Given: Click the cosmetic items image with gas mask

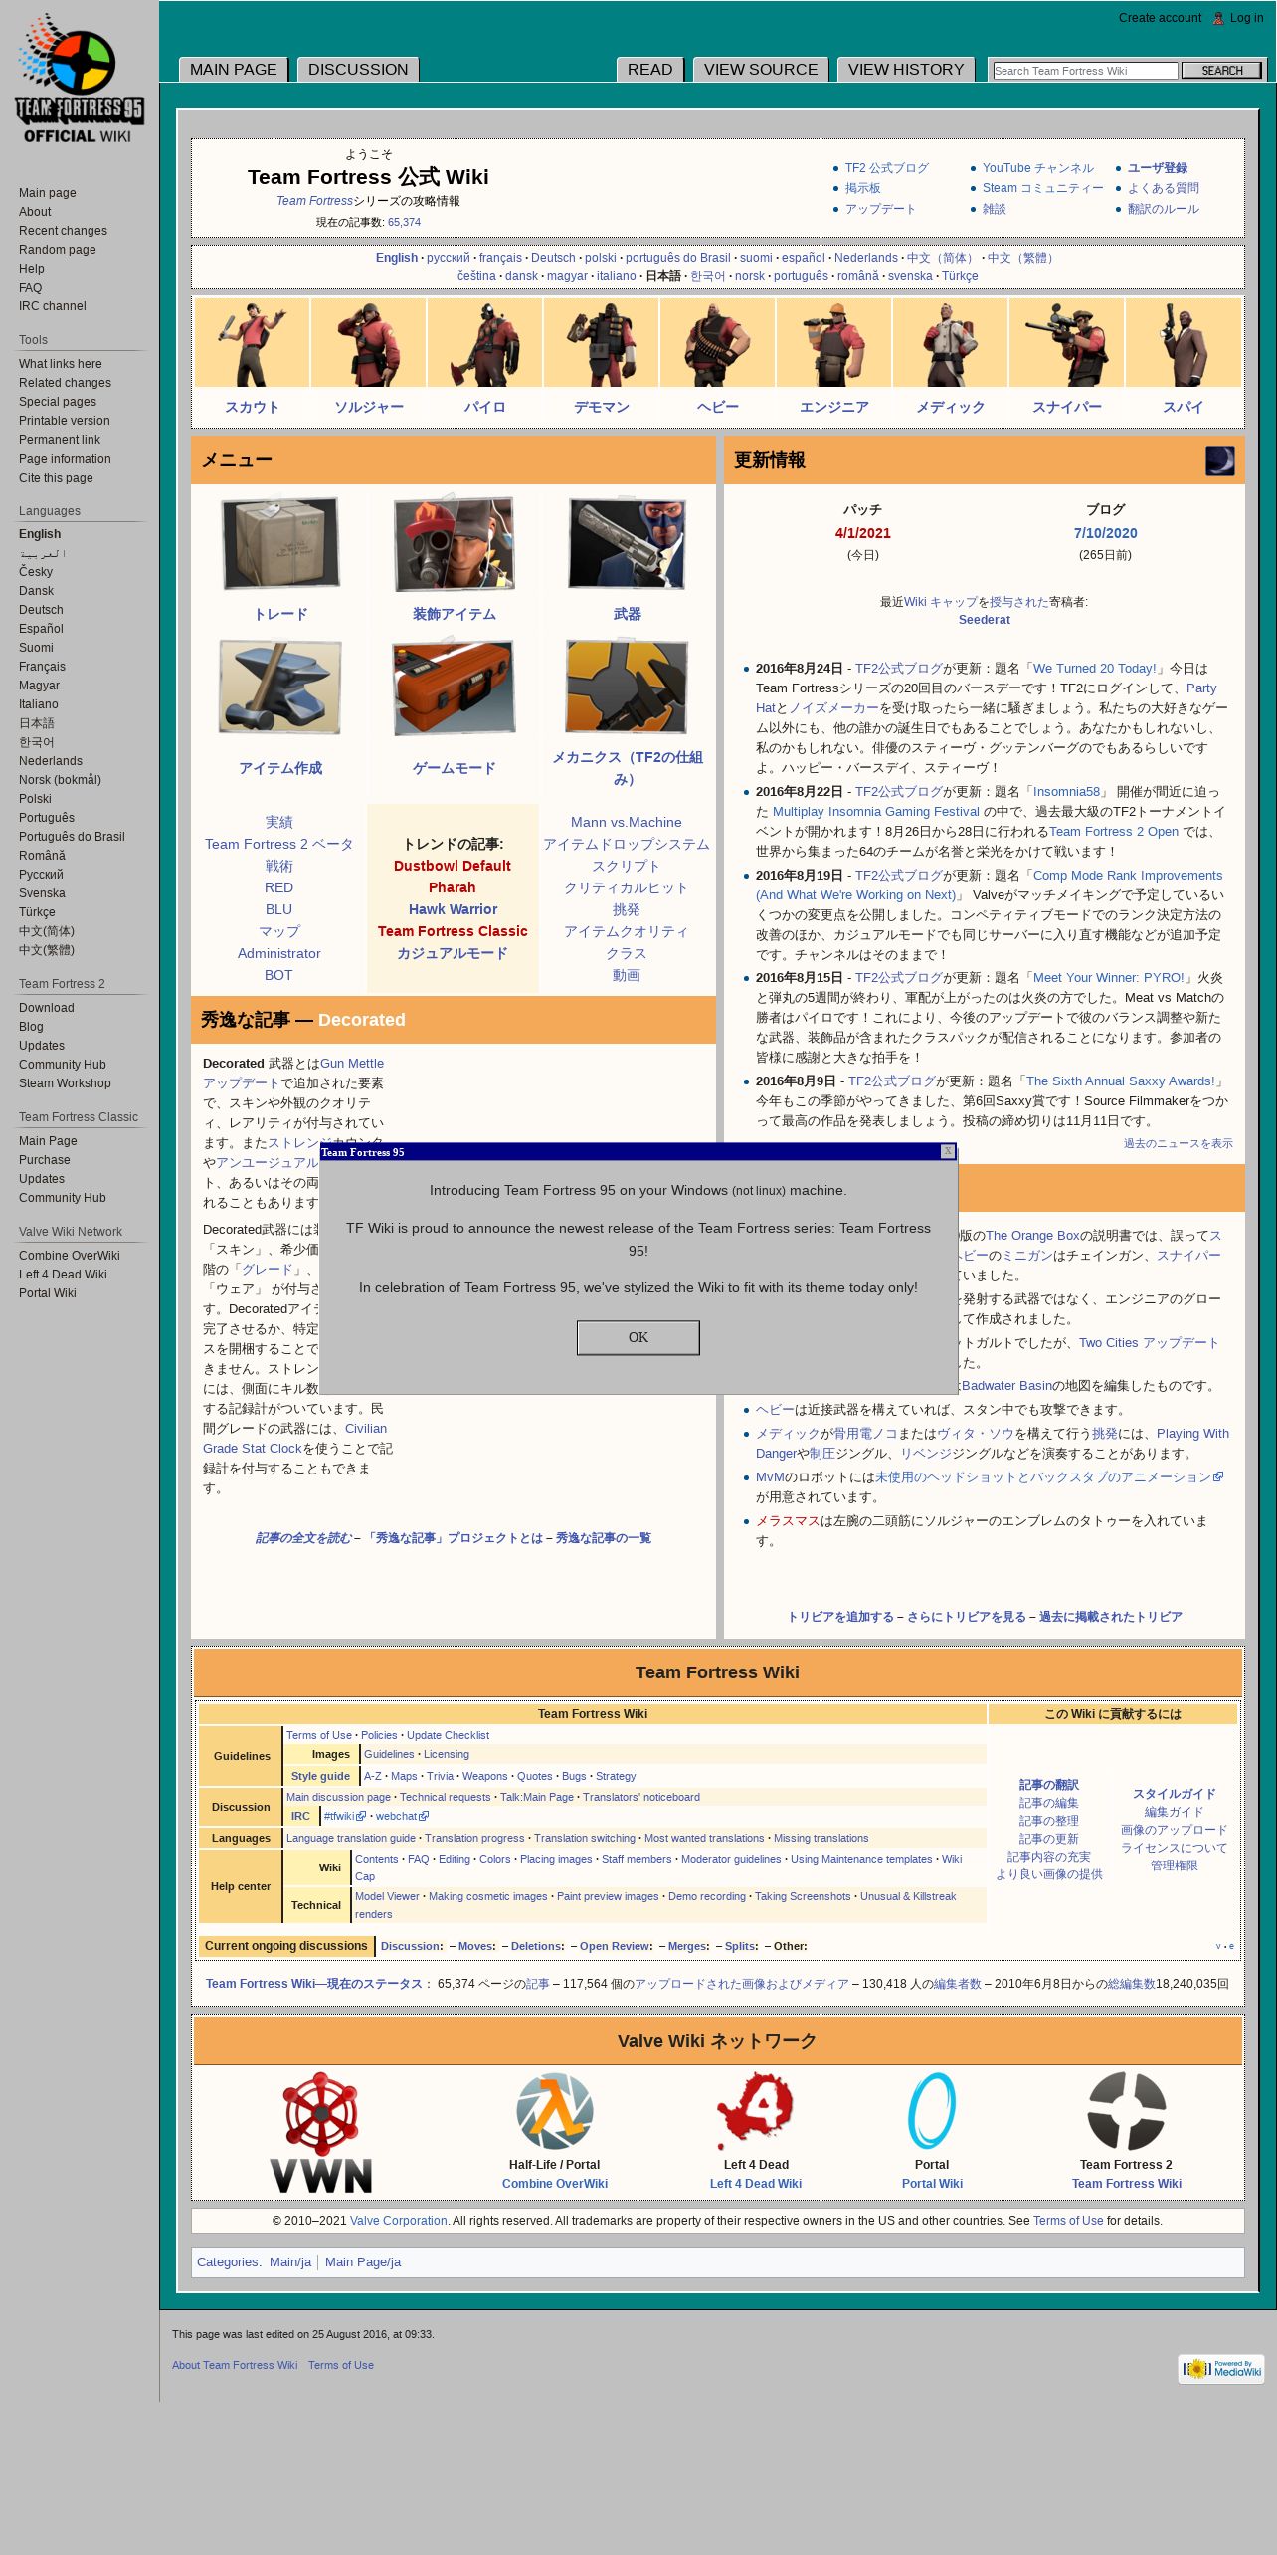Looking at the screenshot, I should (454, 543).
